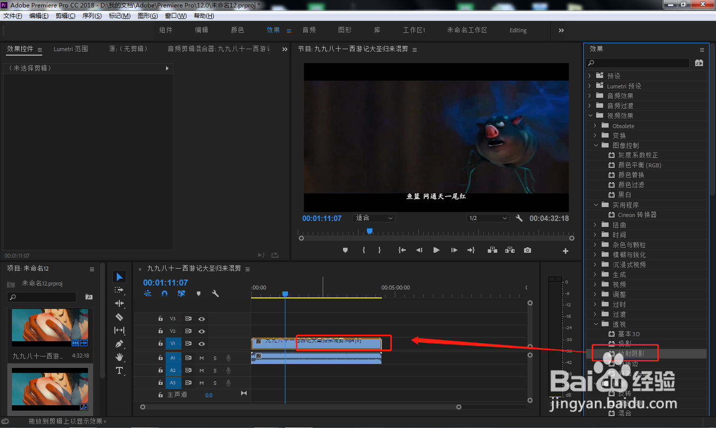
Task: Select the Pen tool
Action: 119,344
